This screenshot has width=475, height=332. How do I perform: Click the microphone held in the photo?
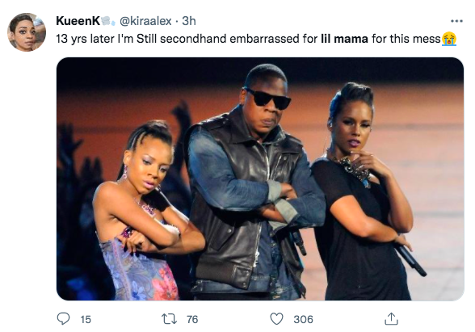411,259
